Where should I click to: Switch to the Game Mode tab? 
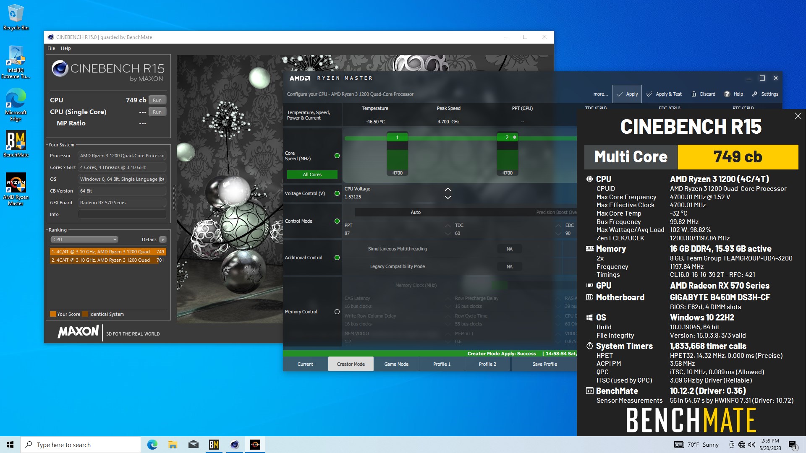click(396, 364)
